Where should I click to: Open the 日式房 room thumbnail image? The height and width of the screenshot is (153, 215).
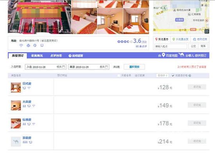[16, 87]
